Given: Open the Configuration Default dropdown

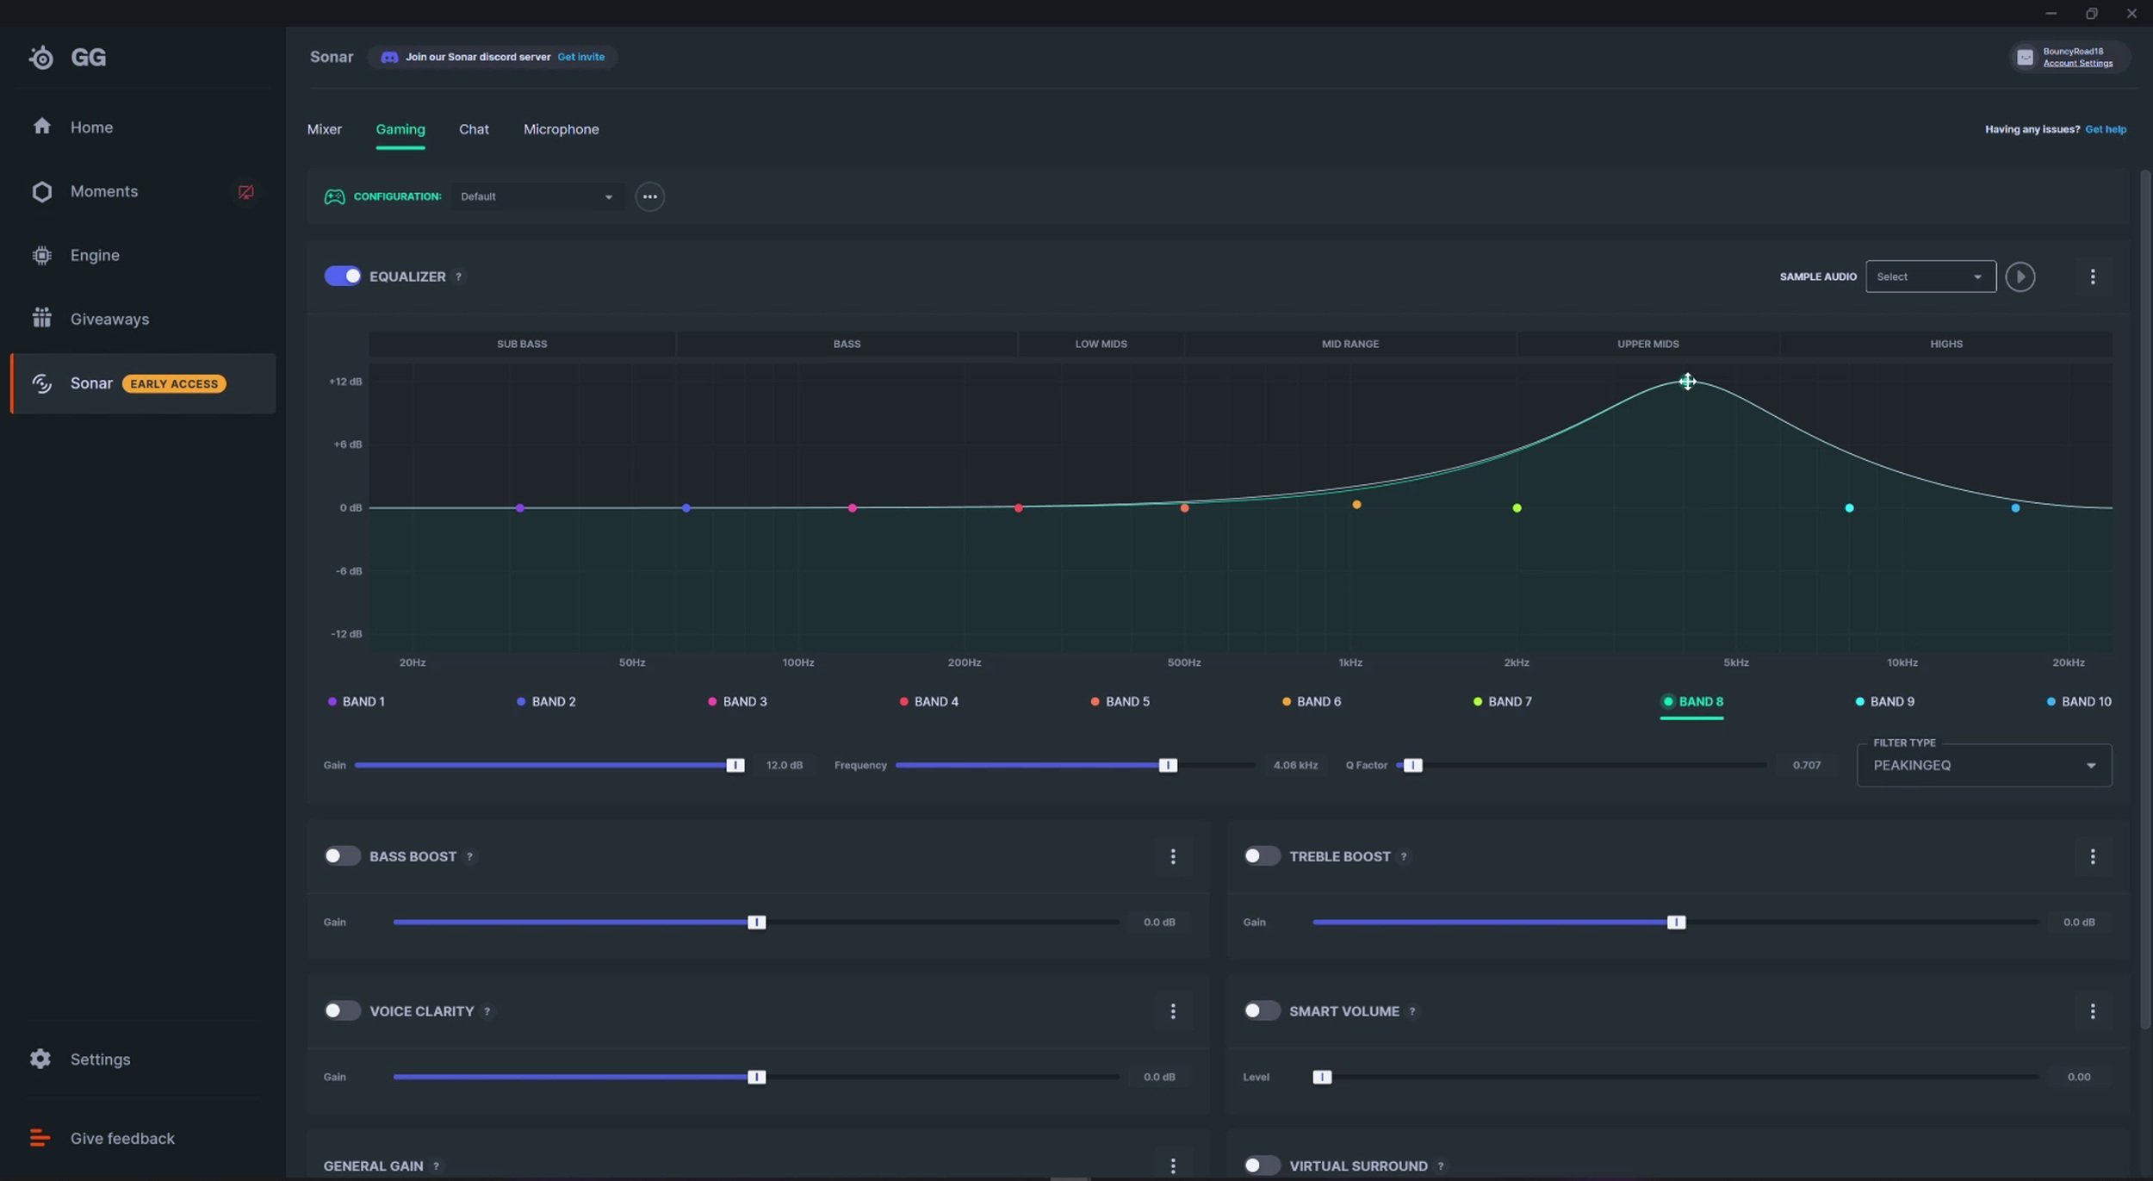Looking at the screenshot, I should (537, 196).
